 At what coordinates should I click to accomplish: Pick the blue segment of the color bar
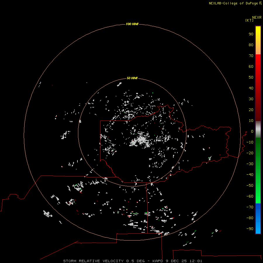[258, 218]
